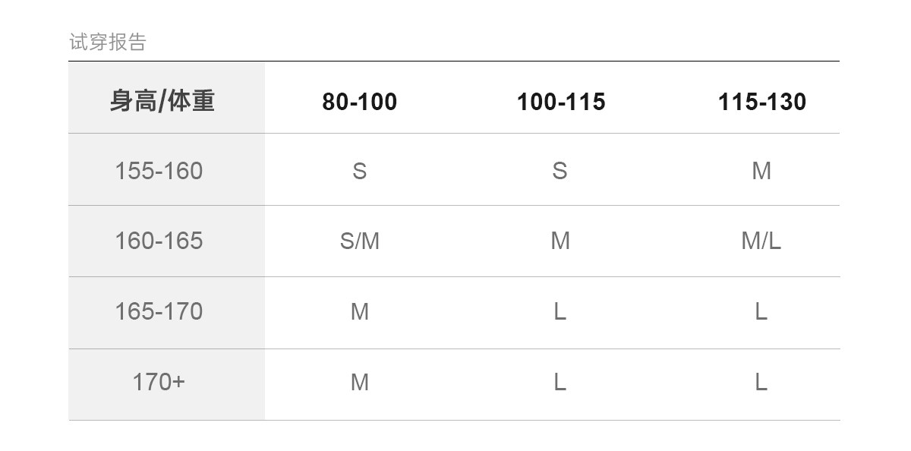This screenshot has height=451, width=911.
Task: Select the 身高/体重 header cell
Action: [x=162, y=101]
